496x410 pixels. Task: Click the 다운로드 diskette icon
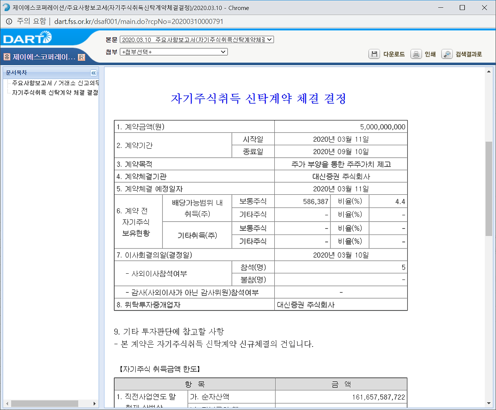[x=374, y=54]
